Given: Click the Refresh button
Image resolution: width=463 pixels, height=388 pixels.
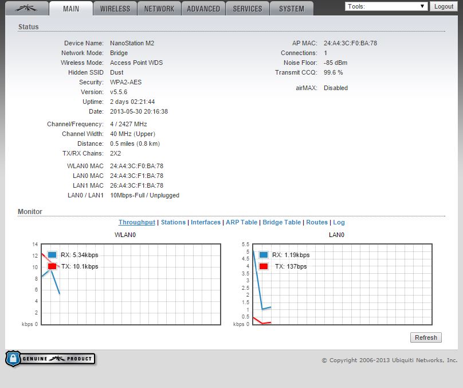Looking at the screenshot, I should [x=426, y=337].
